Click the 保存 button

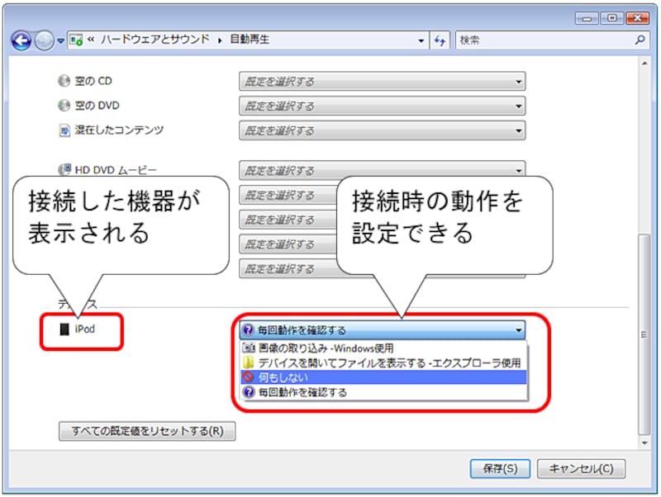(501, 468)
